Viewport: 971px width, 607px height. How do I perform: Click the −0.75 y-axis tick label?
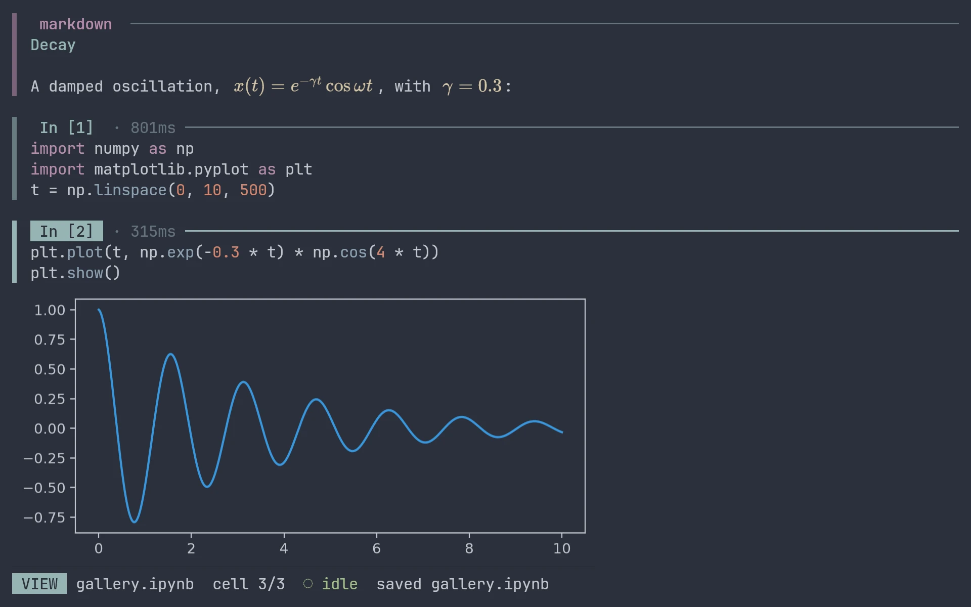[x=45, y=517]
